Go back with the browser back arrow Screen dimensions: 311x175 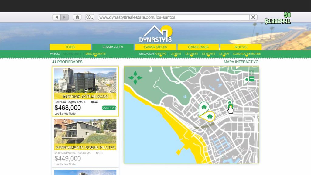(57, 17)
